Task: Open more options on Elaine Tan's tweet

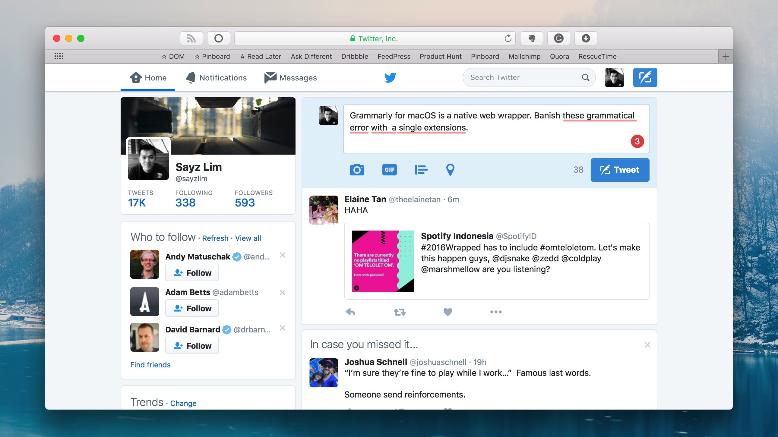Action: pyautogui.click(x=496, y=312)
